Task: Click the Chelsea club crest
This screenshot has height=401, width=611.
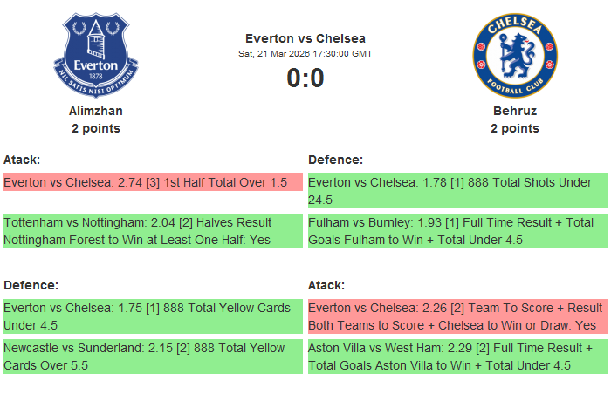Action: pos(514,55)
